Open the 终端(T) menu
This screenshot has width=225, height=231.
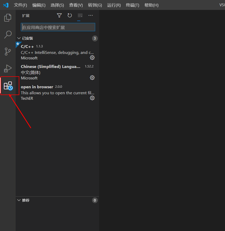click(132, 5)
